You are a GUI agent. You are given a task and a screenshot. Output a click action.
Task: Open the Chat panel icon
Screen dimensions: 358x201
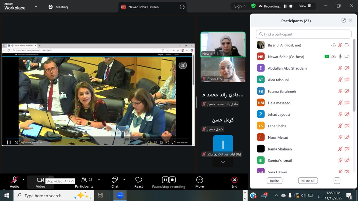[x=115, y=180]
